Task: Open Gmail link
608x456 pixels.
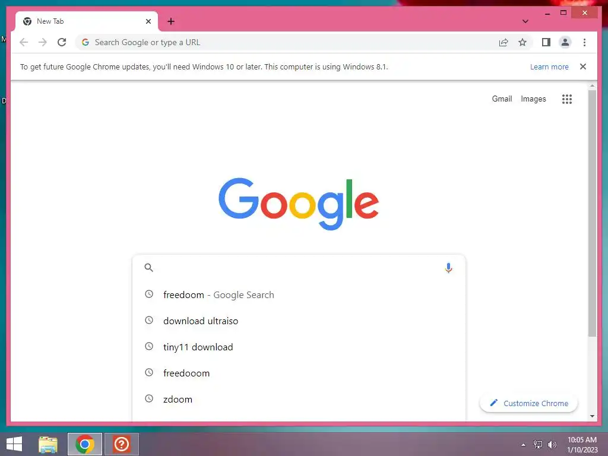Action: [x=502, y=99]
